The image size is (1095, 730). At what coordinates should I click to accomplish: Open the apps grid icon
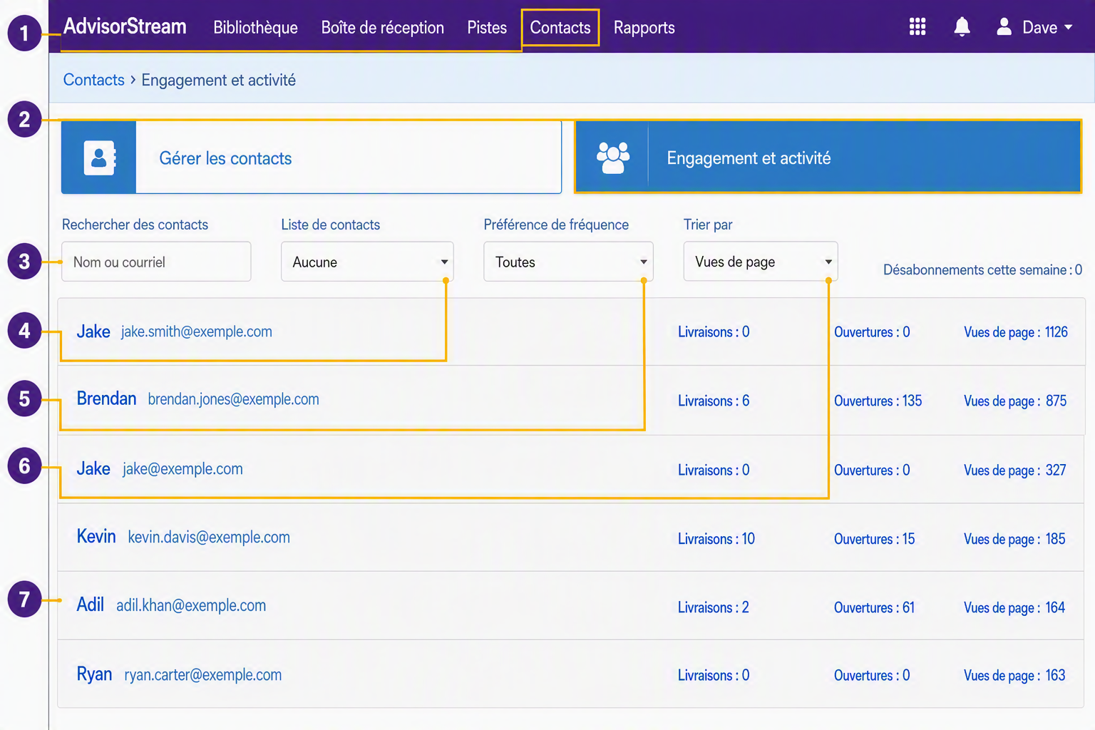pyautogui.click(x=917, y=27)
